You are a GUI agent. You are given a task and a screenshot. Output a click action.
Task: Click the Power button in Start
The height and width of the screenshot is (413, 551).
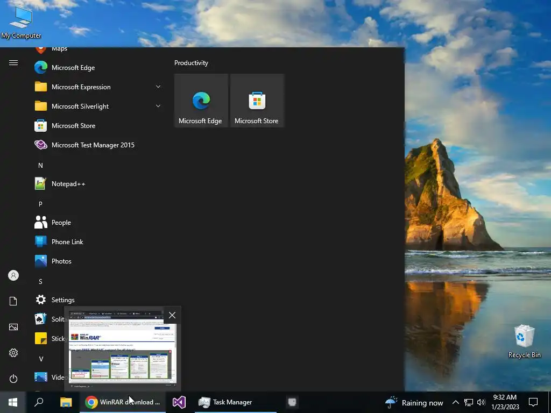(13, 379)
